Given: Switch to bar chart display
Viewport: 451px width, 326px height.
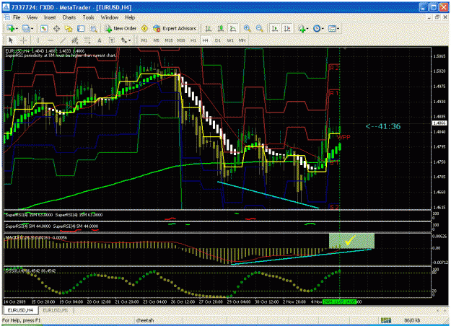Looking at the screenshot, I should 209,28.
